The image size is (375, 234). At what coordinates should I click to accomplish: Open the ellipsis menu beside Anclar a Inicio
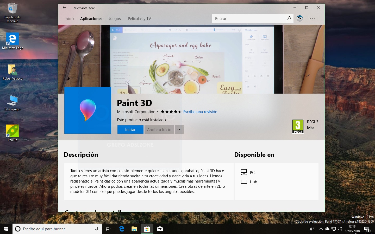pyautogui.click(x=179, y=129)
